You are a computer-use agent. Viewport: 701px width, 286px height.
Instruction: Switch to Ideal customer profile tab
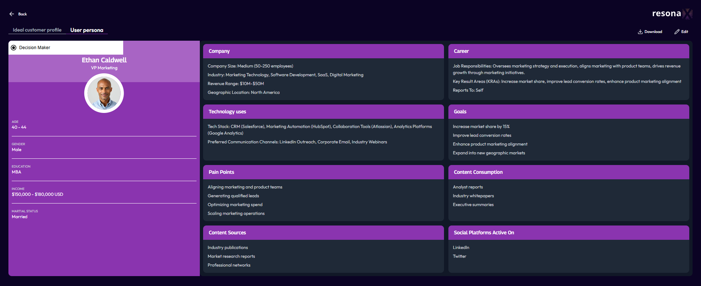(x=37, y=30)
